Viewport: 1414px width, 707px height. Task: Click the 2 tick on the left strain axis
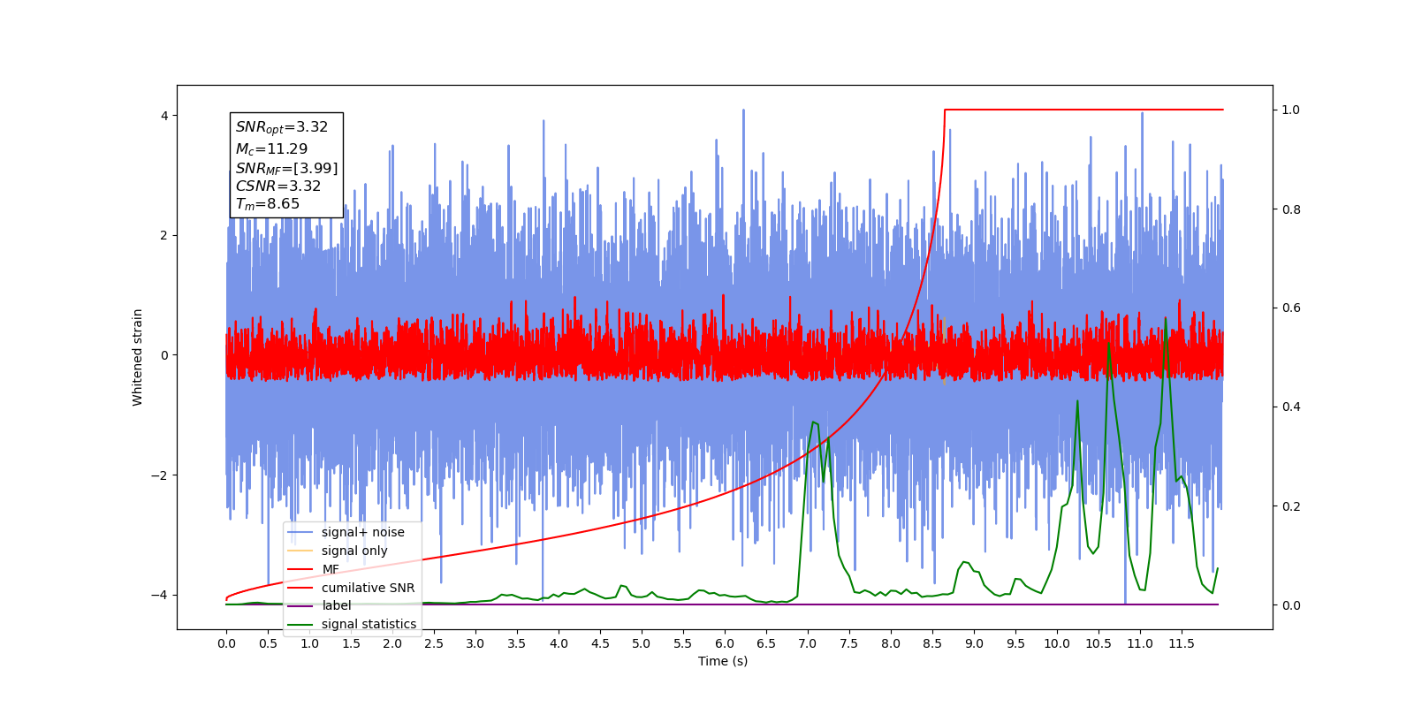[x=164, y=235]
